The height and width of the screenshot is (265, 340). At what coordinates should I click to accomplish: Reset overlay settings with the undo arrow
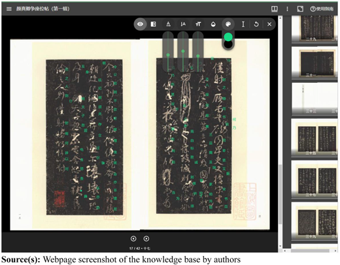click(x=256, y=24)
